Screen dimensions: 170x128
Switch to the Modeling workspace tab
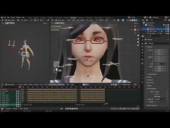[36, 18]
